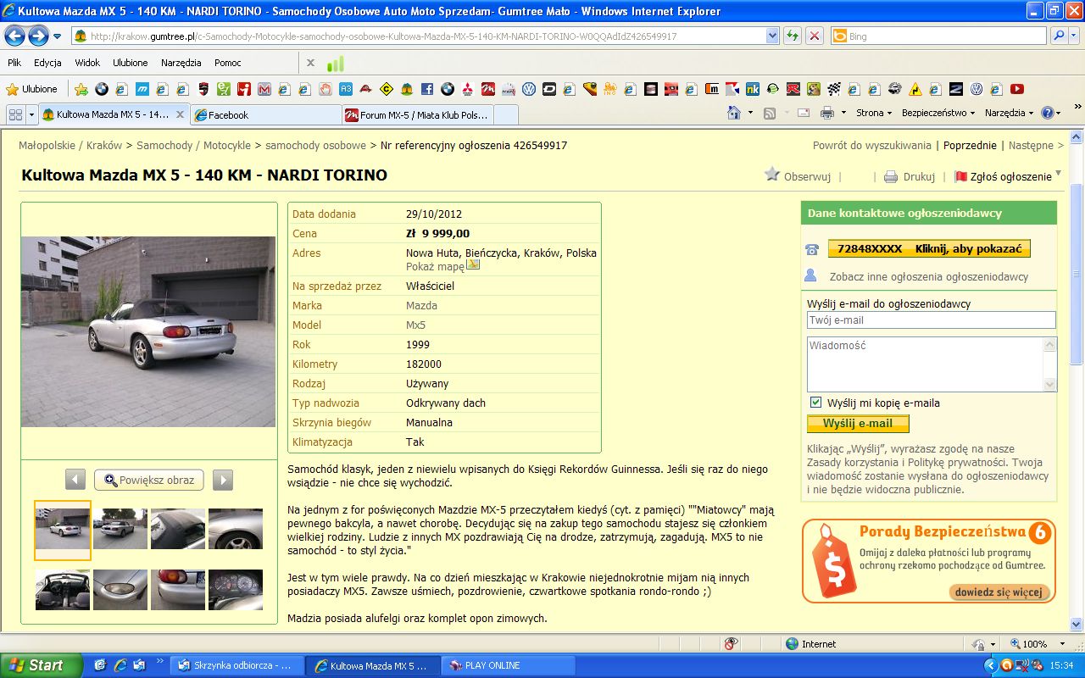Open the Bezpieczeństwo dropdown menu
This screenshot has width=1085, height=678.
coord(938,113)
